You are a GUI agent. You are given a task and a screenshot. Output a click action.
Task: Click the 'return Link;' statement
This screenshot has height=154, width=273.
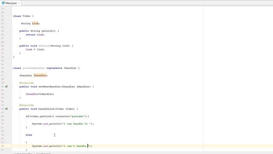click(x=35, y=35)
